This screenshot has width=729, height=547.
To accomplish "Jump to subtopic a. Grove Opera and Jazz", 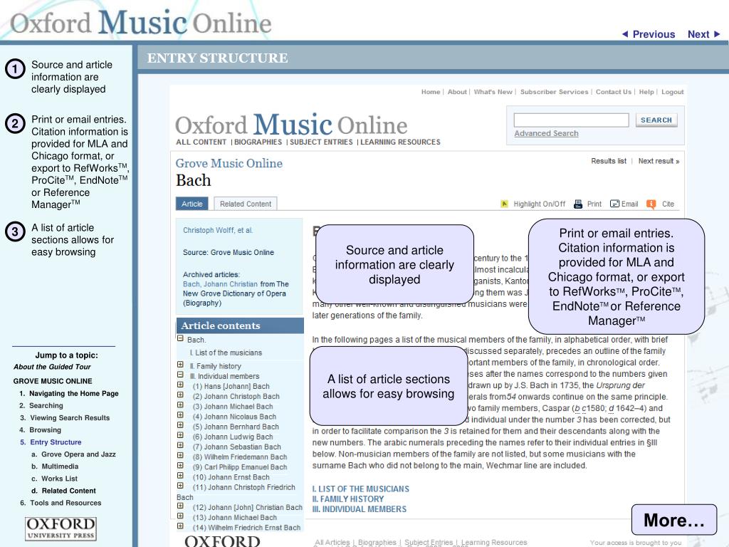I will pyautogui.click(x=73, y=454).
